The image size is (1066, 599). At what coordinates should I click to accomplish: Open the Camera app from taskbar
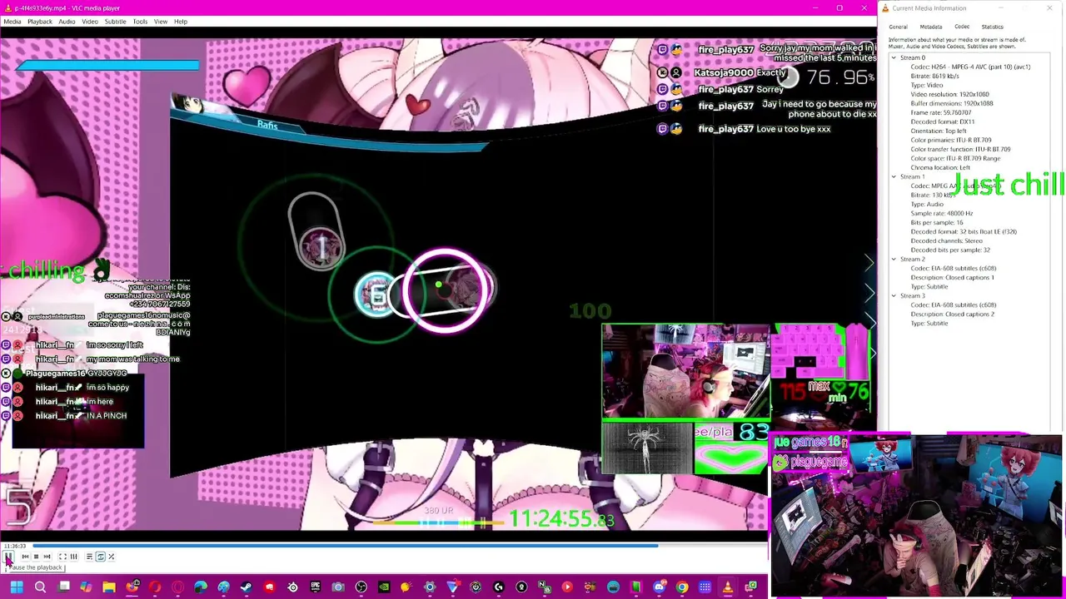tap(338, 587)
